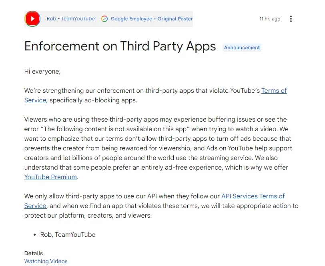The height and width of the screenshot is (266, 325).
Task: Open the Terms of Service link
Action: pyautogui.click(x=274, y=90)
